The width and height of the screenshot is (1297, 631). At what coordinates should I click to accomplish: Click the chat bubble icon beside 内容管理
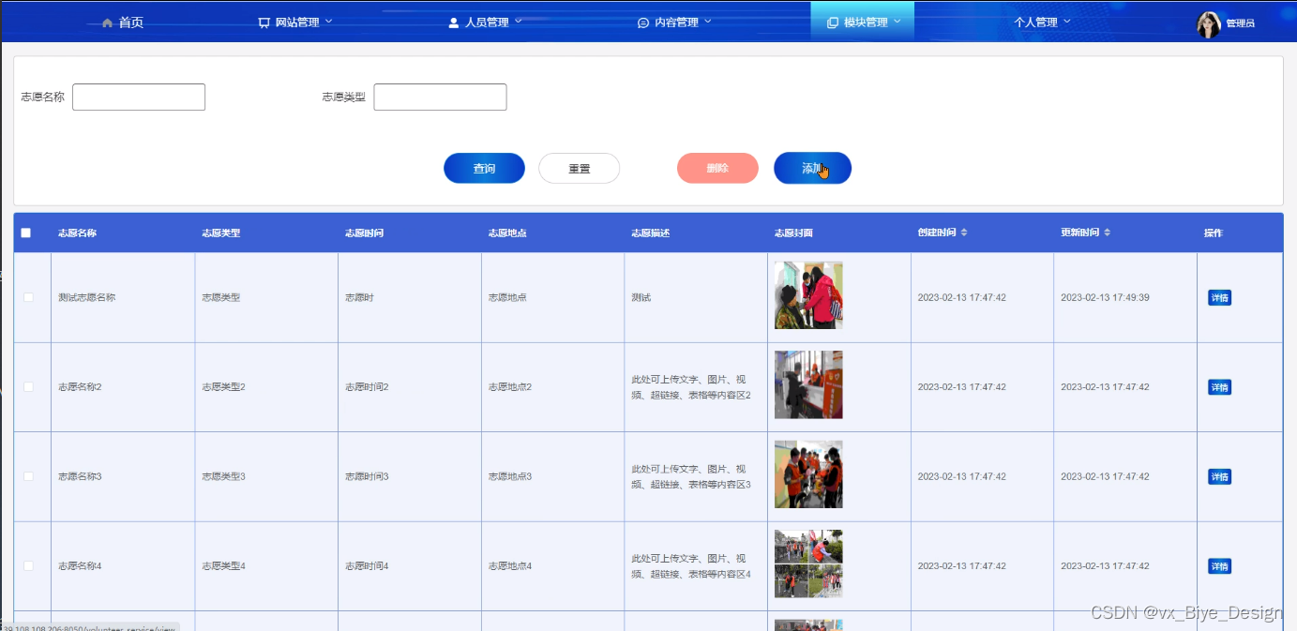643,23
